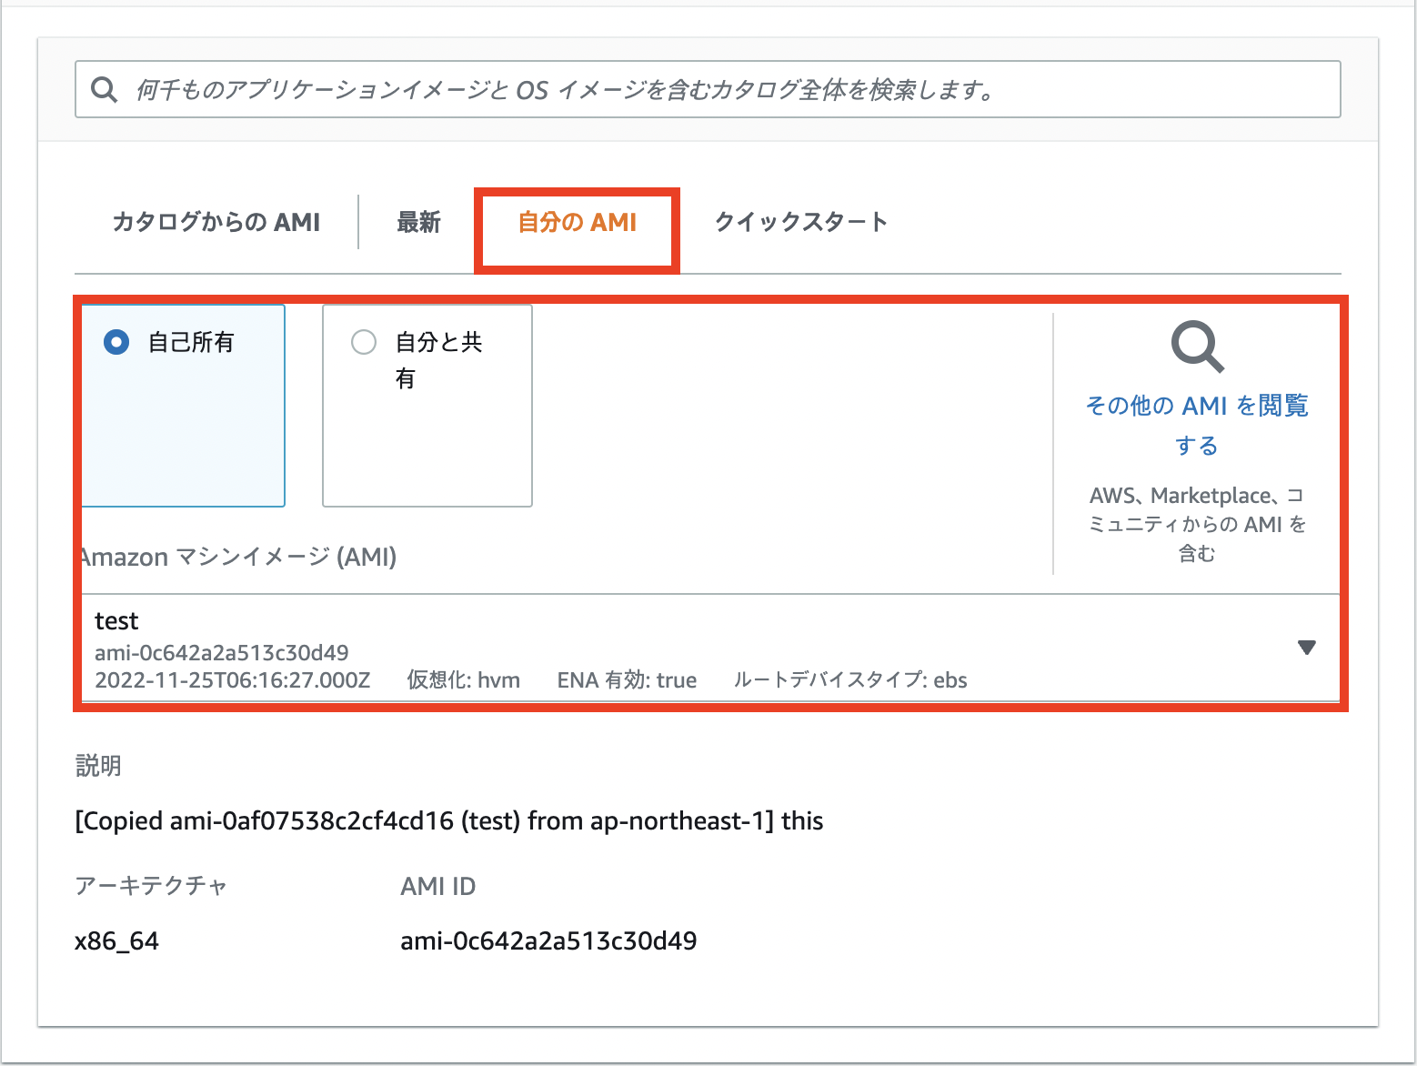
Task: Click the 仮想化: hvm detail text
Action: pyautogui.click(x=464, y=679)
